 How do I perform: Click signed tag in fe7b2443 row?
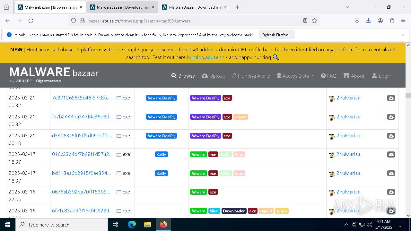click(x=240, y=117)
